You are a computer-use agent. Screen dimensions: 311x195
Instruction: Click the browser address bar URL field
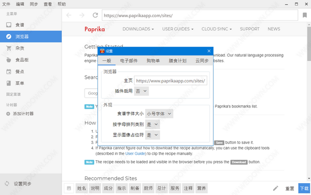(x=200, y=15)
